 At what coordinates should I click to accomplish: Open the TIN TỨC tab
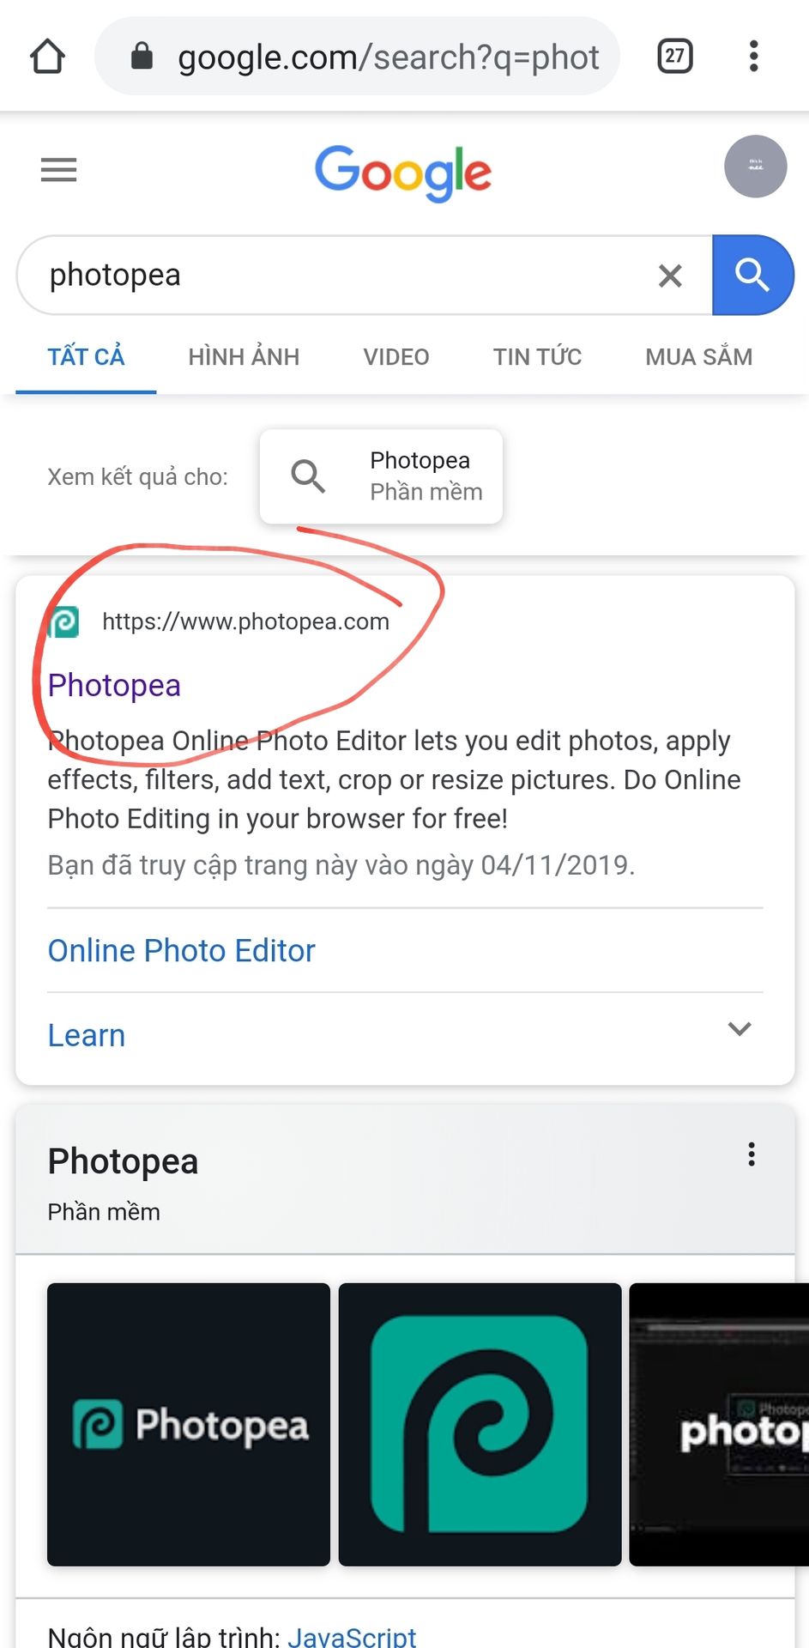click(538, 357)
